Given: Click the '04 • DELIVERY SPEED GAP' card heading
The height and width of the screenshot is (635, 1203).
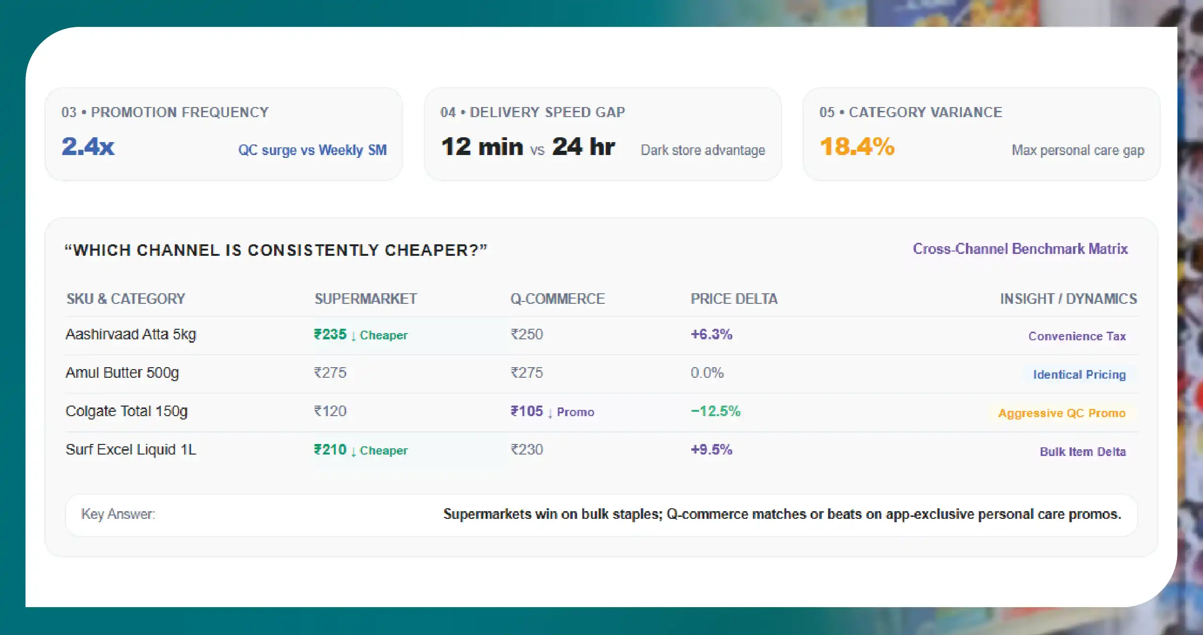Looking at the screenshot, I should (x=533, y=112).
